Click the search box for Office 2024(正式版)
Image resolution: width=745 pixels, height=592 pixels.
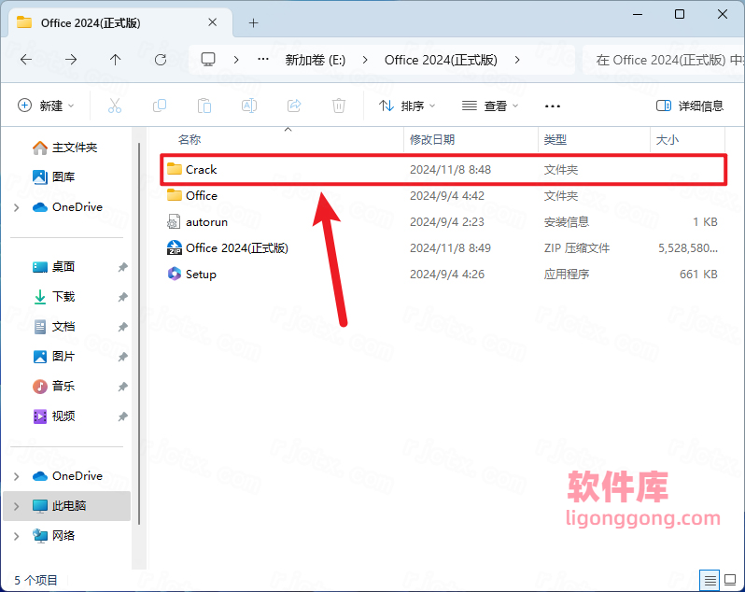point(663,60)
